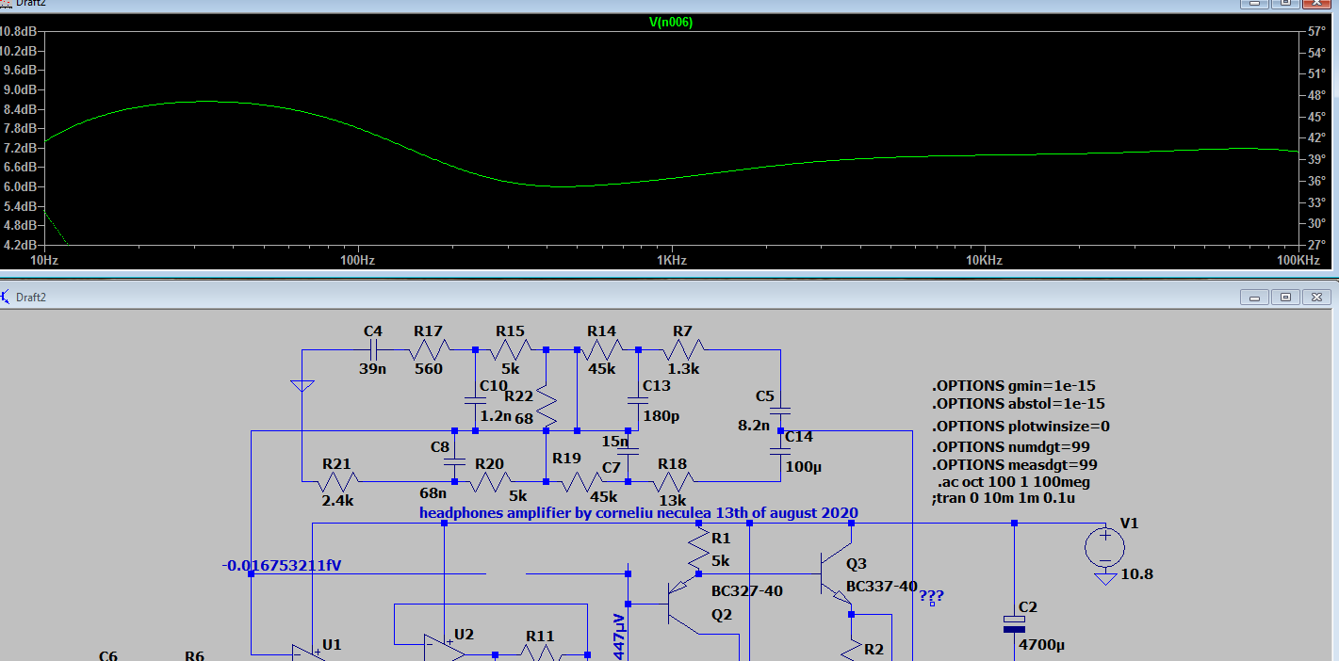Click the schematic window's Draft2 title icon
This screenshot has width=1339, height=661.
click(x=7, y=297)
